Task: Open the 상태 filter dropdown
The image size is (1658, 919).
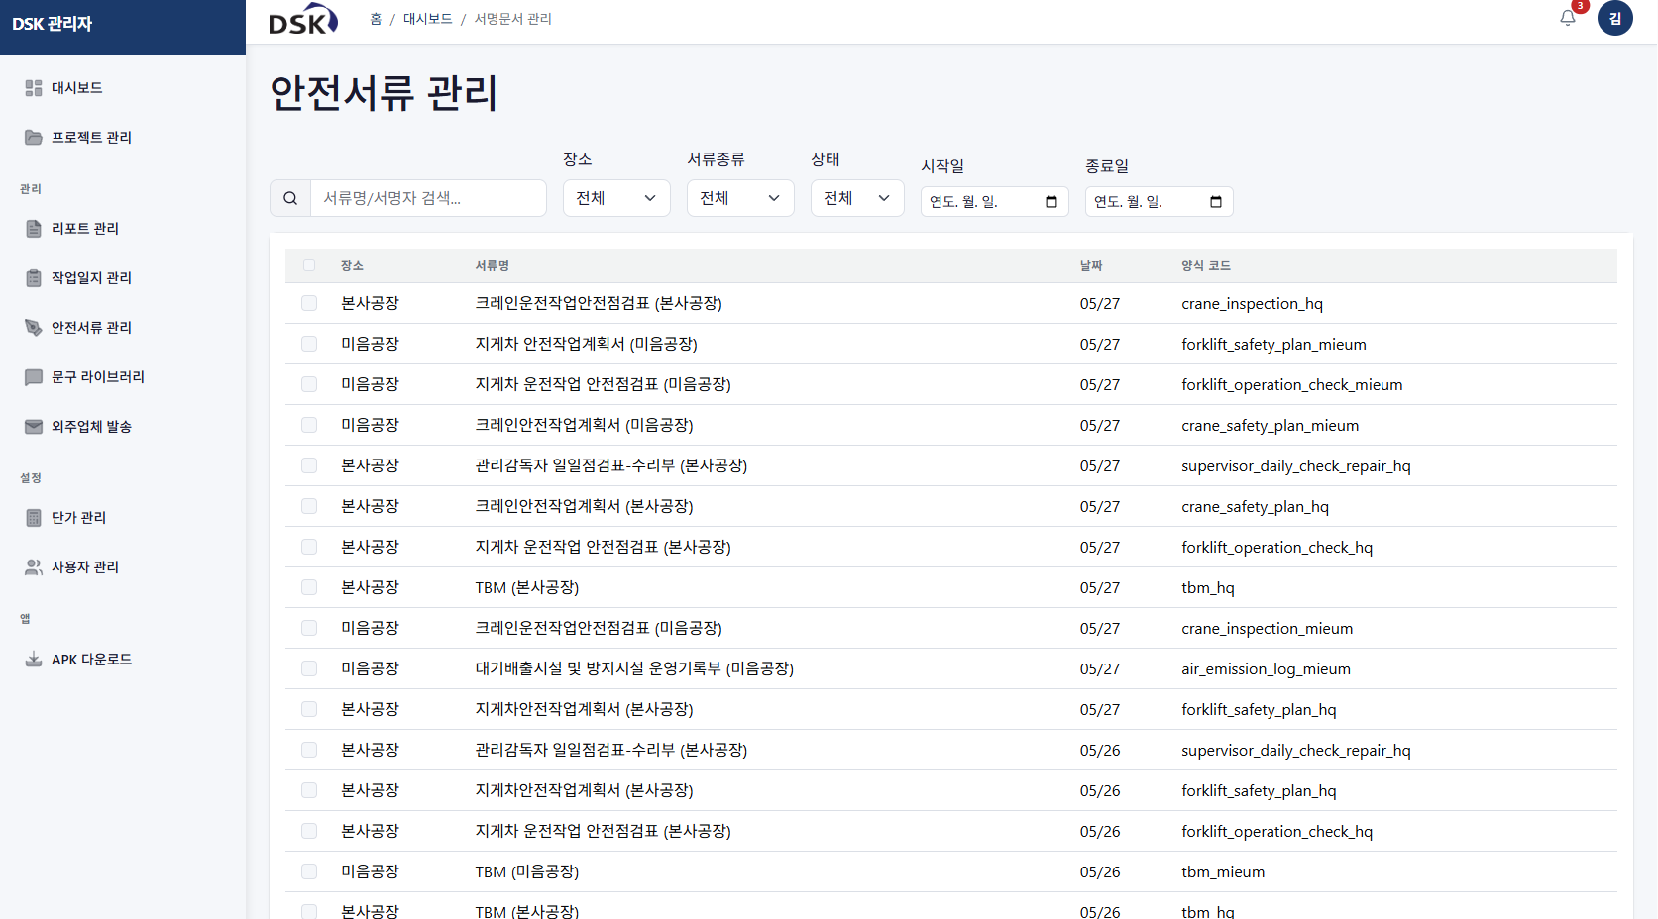Action: (857, 198)
